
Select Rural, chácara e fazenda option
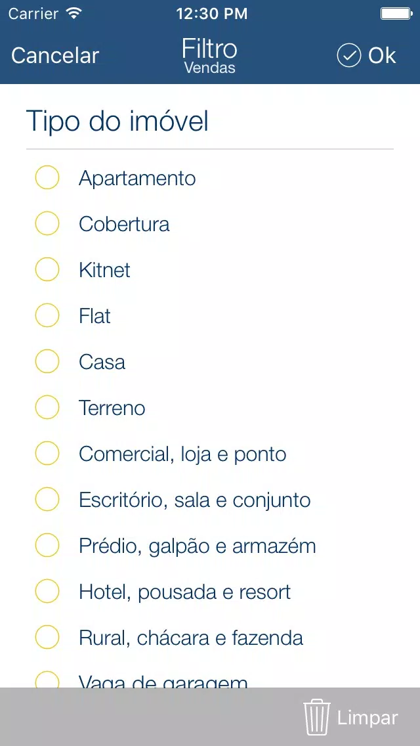coord(47,638)
